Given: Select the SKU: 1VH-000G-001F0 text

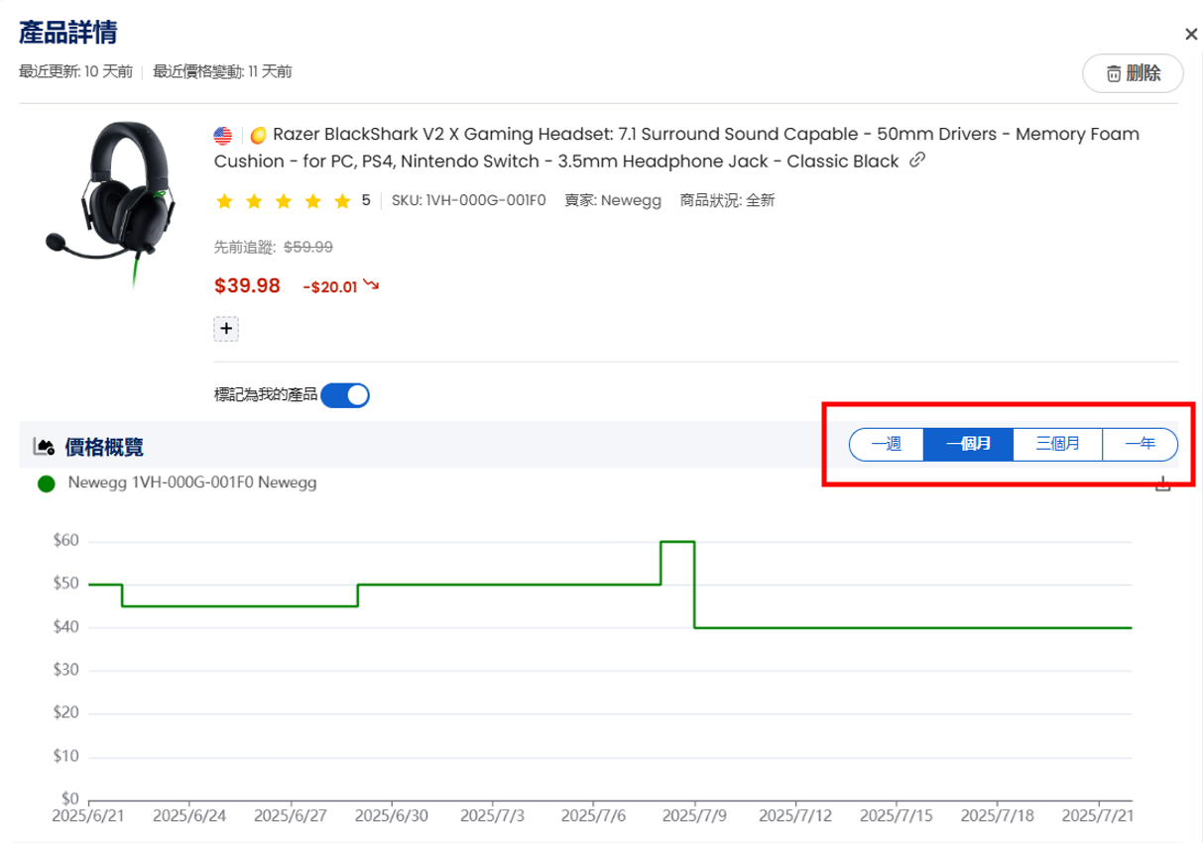Looking at the screenshot, I should tap(469, 201).
